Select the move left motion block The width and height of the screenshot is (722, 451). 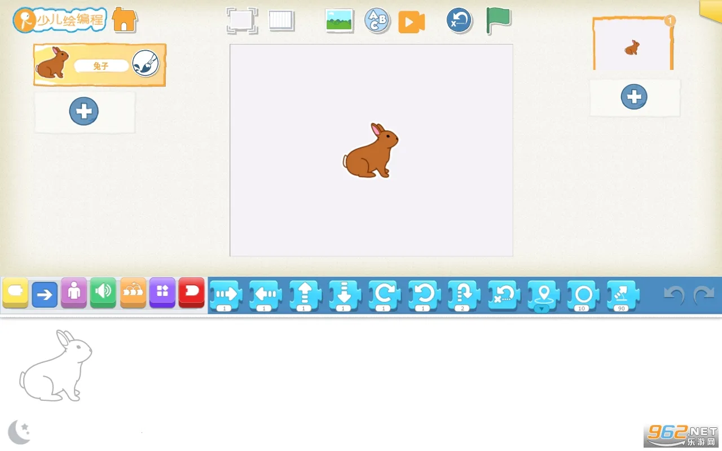click(265, 294)
